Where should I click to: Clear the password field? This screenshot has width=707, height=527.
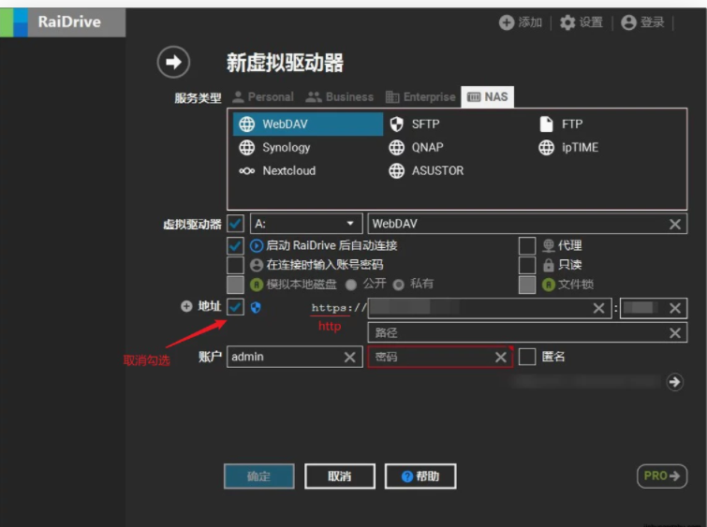tap(500, 358)
